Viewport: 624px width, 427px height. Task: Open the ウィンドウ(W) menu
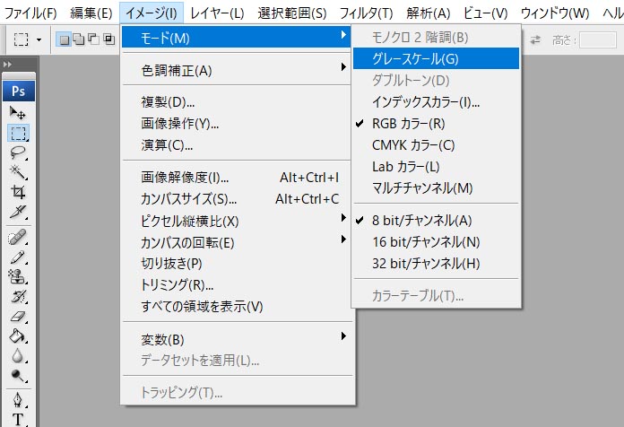pos(555,13)
